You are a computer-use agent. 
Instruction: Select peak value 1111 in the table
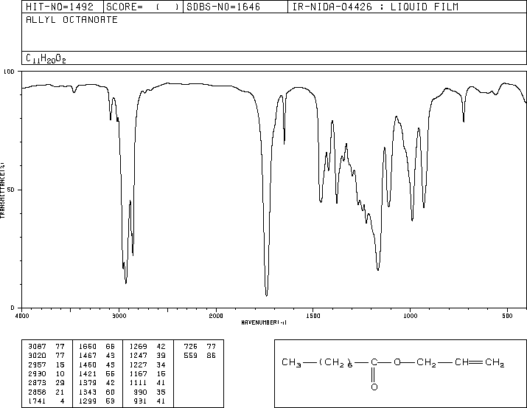click(138, 383)
